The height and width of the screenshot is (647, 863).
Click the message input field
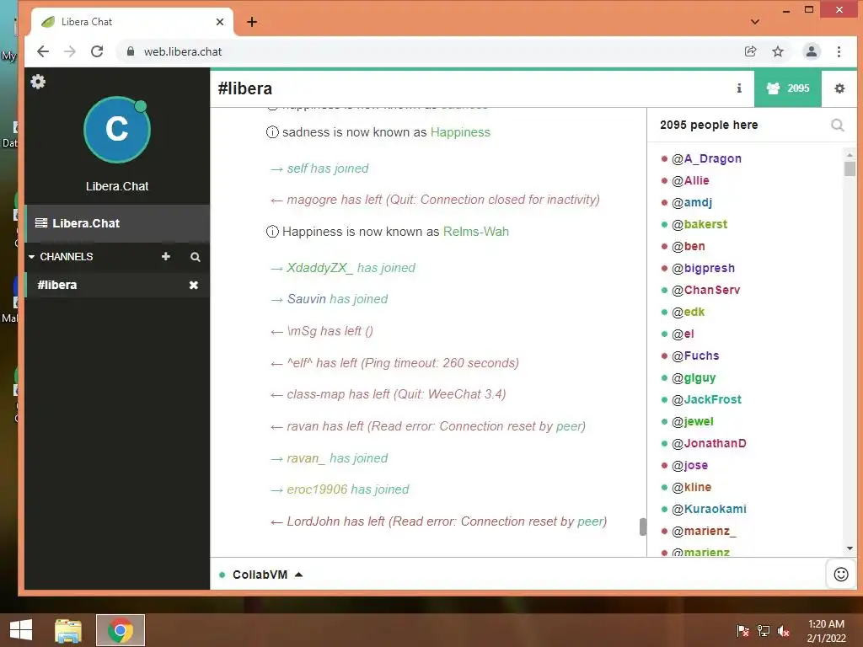click(564, 575)
